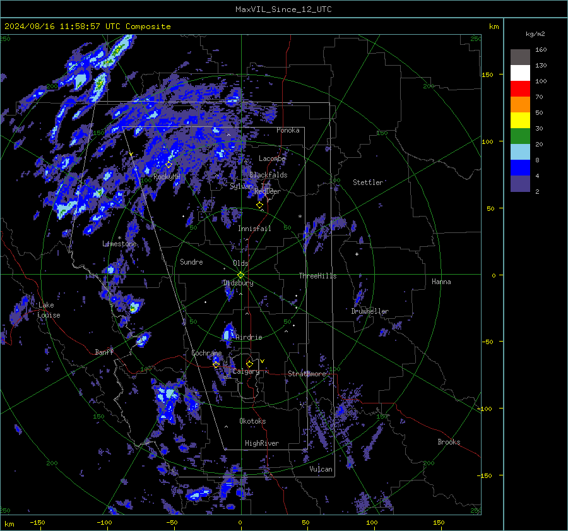Click the yellow diamond marker near Cochrane
The width and height of the screenshot is (568, 531).
tap(216, 364)
